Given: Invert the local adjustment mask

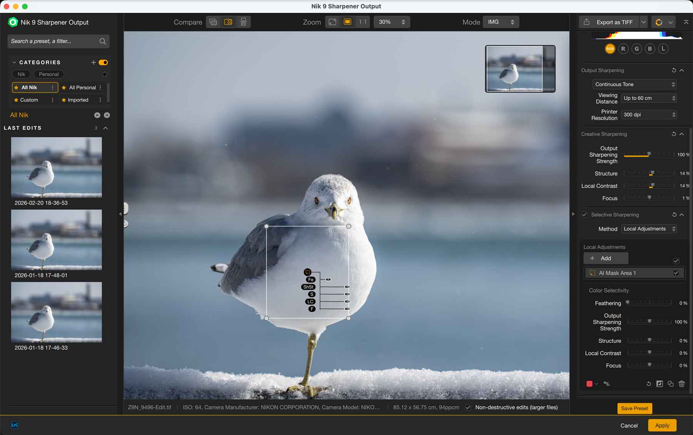Looking at the screenshot, I should pyautogui.click(x=660, y=384).
